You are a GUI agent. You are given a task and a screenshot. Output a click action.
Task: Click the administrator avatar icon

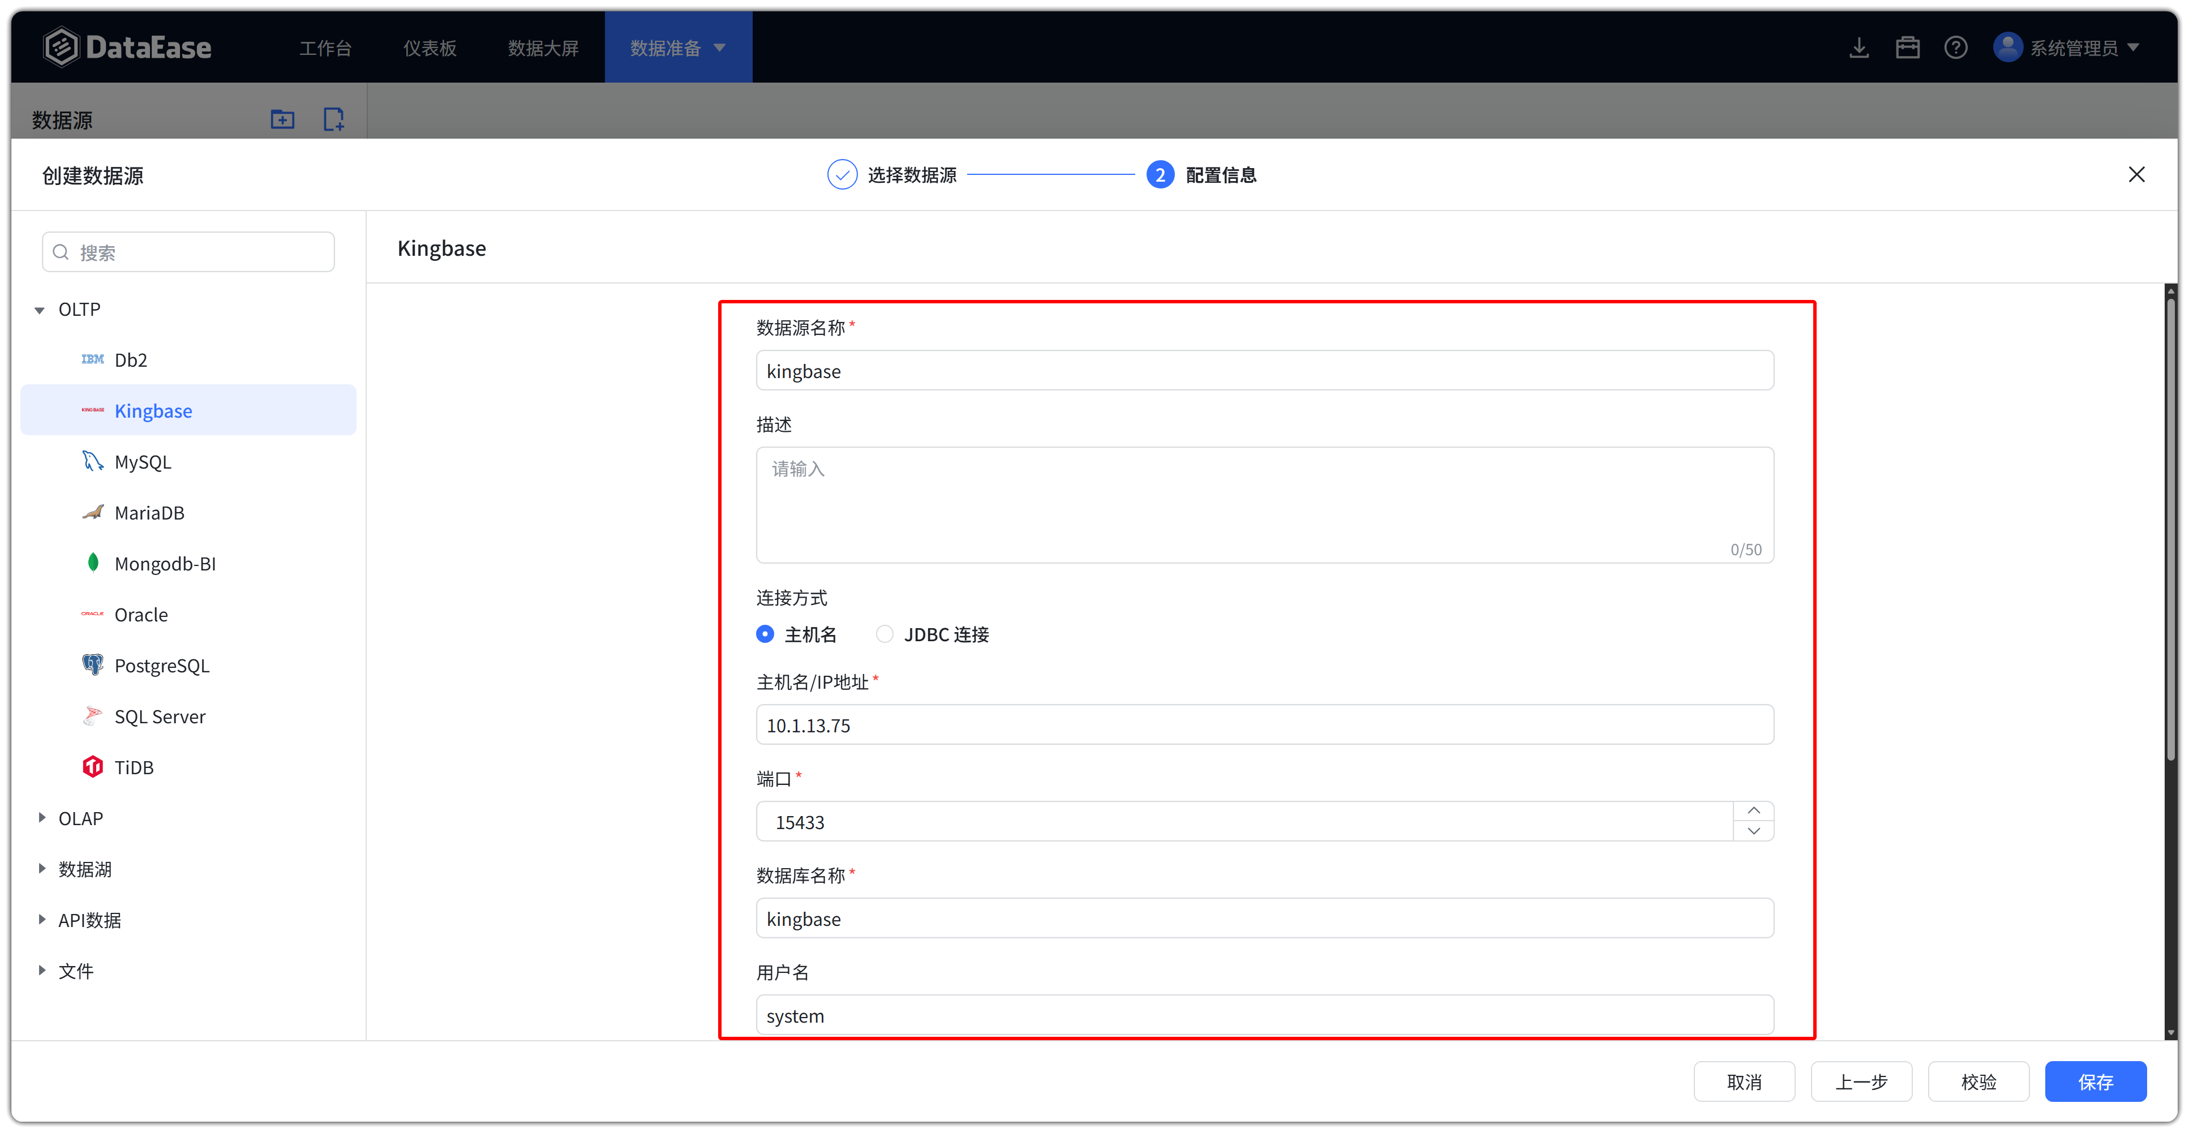[x=2007, y=48]
